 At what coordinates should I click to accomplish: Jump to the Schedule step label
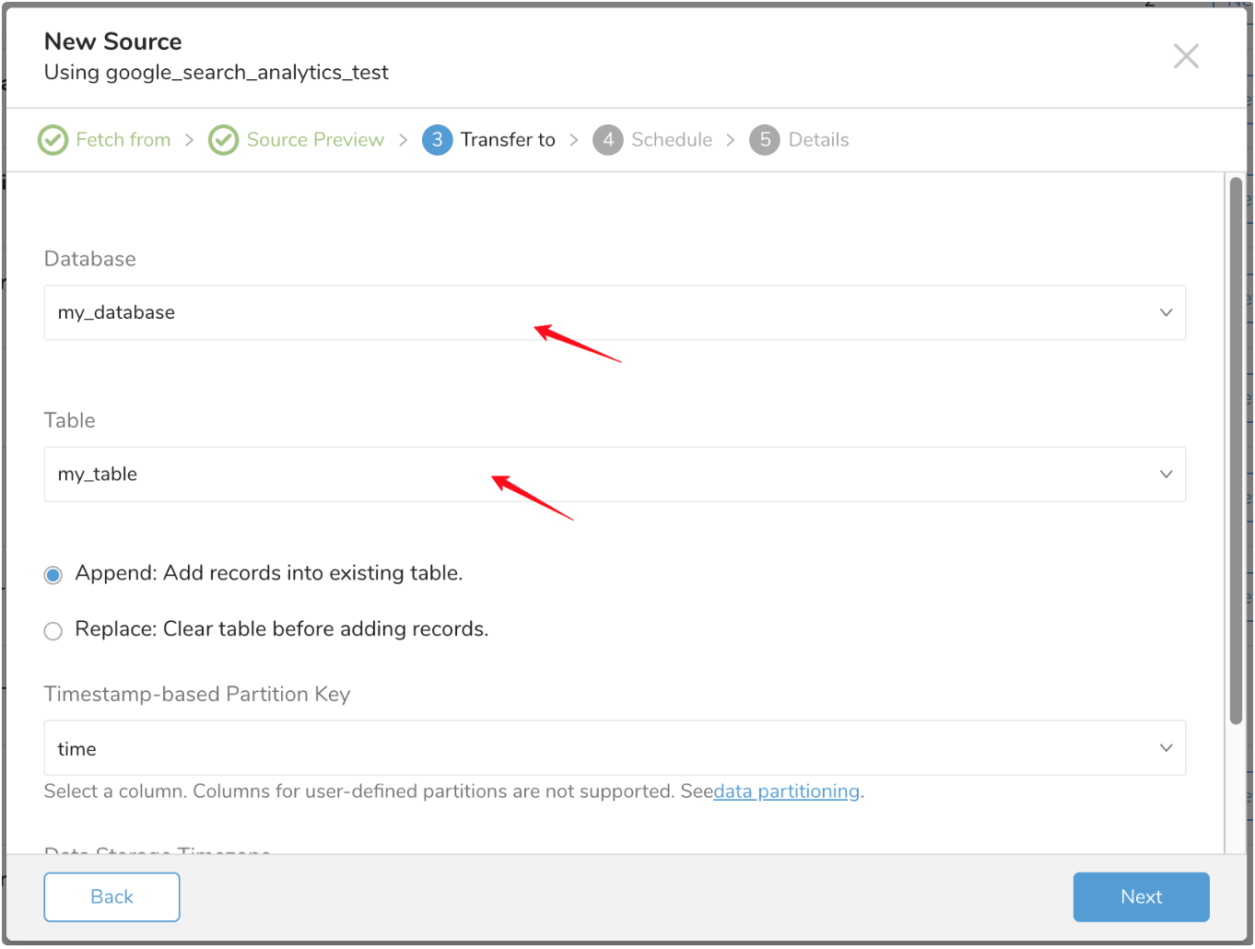[x=672, y=140]
